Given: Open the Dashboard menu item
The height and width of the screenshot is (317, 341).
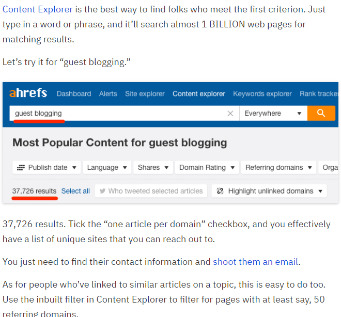Looking at the screenshot, I should pos(74,94).
